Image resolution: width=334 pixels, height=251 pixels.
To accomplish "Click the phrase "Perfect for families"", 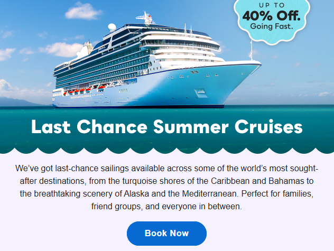I will [280, 194].
